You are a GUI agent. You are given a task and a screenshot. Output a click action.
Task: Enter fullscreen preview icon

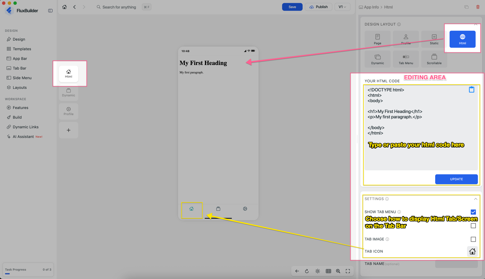[x=348, y=271]
